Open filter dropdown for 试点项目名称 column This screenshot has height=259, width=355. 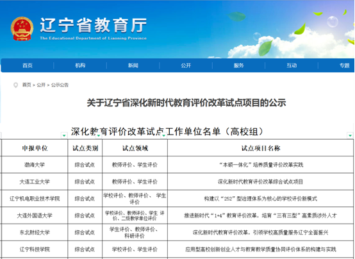point(350,135)
